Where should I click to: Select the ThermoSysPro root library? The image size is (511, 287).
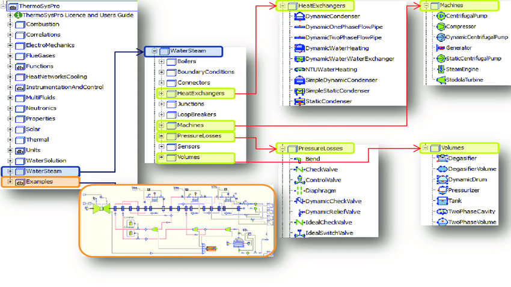tap(39, 6)
